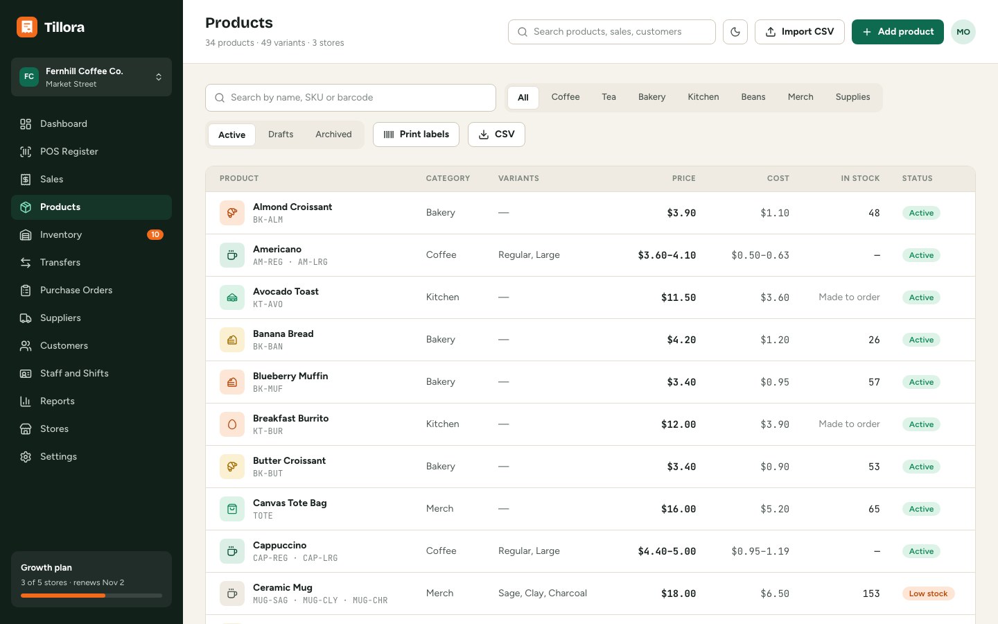
Task: Open POS Register from the sidebar
Action: pyautogui.click(x=91, y=152)
